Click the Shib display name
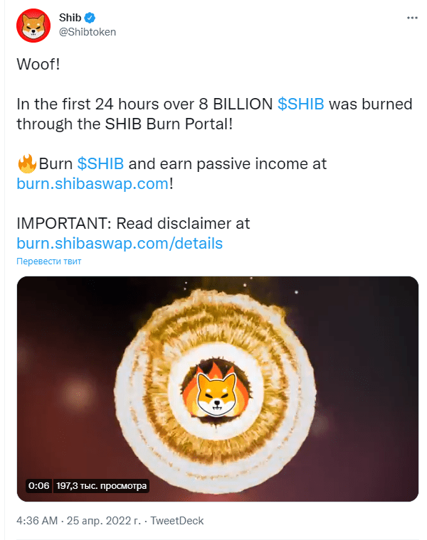Image resolution: width=427 pixels, height=540 pixels. [x=70, y=17]
